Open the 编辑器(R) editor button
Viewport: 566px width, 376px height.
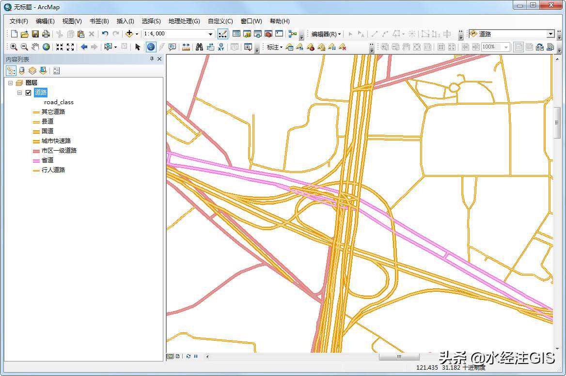click(326, 34)
